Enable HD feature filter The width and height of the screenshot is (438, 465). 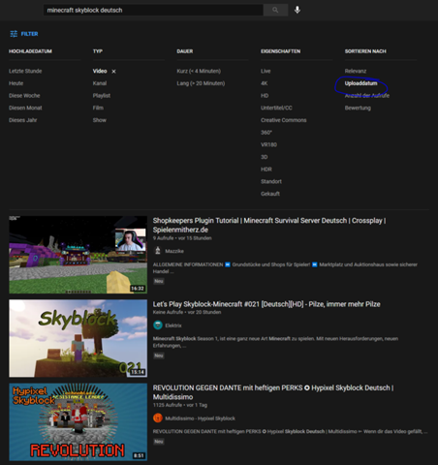point(265,96)
